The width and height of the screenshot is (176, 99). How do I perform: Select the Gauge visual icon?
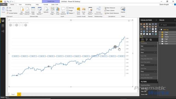click(x=150, y=32)
